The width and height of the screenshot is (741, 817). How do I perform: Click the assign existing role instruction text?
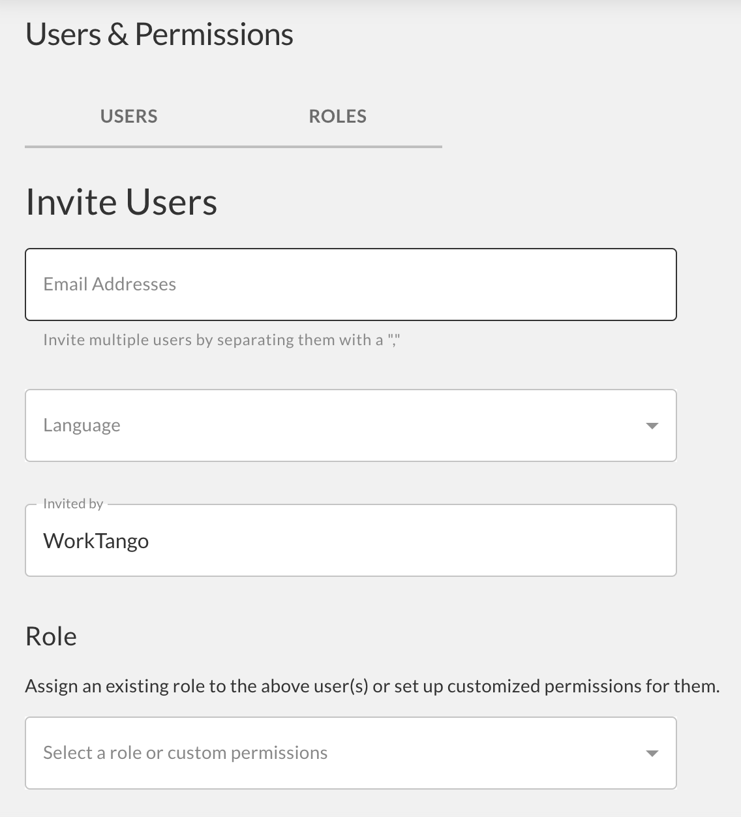(x=372, y=686)
